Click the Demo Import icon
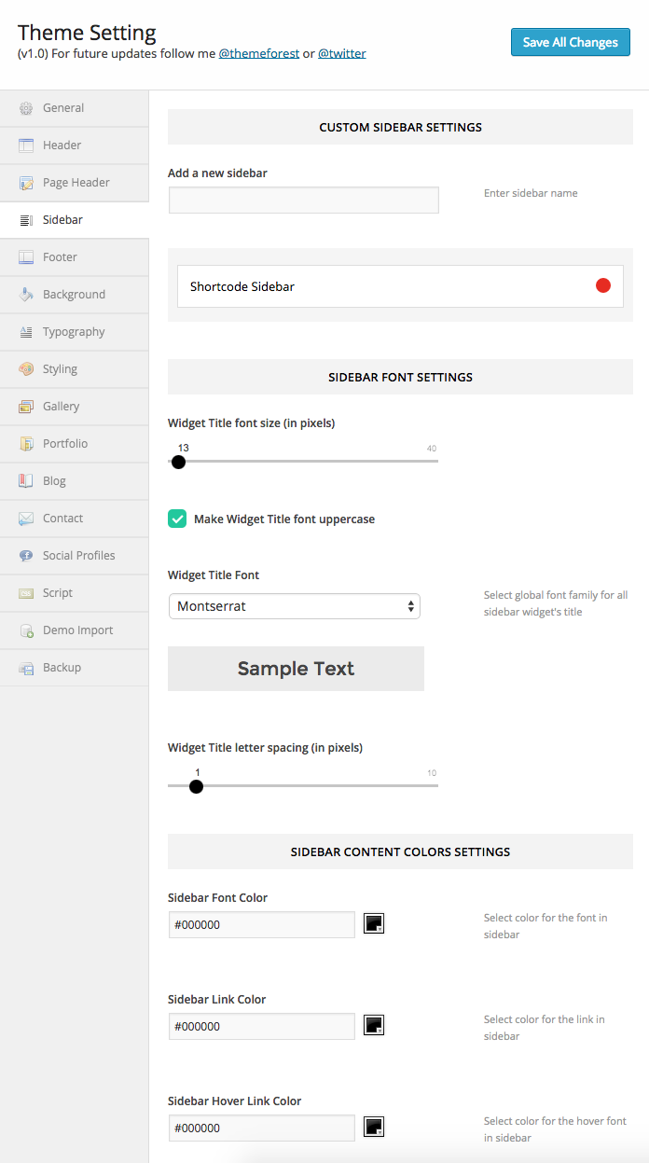The image size is (649, 1163). [x=26, y=630]
